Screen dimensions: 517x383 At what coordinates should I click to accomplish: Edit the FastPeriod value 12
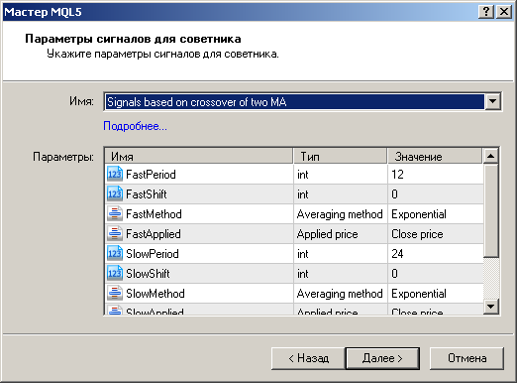coord(436,175)
